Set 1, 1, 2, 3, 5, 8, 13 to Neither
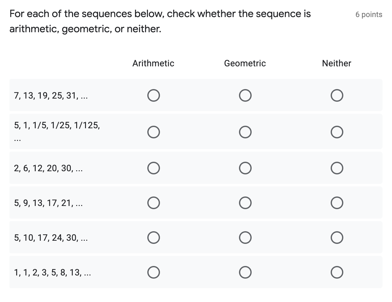 [337, 272]
